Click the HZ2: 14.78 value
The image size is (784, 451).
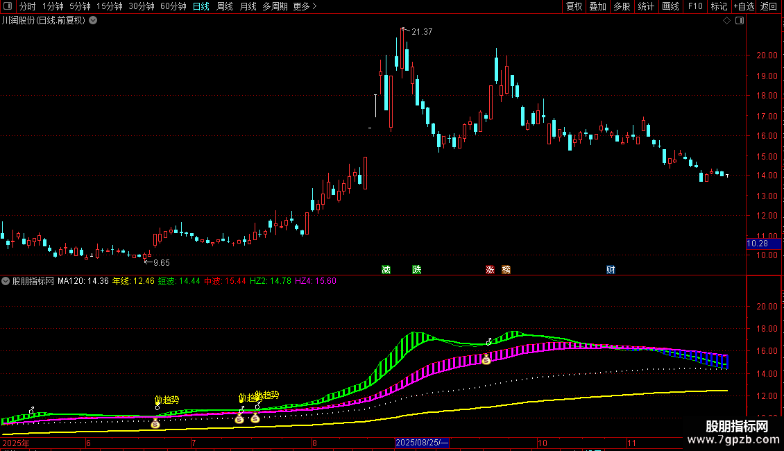point(271,281)
